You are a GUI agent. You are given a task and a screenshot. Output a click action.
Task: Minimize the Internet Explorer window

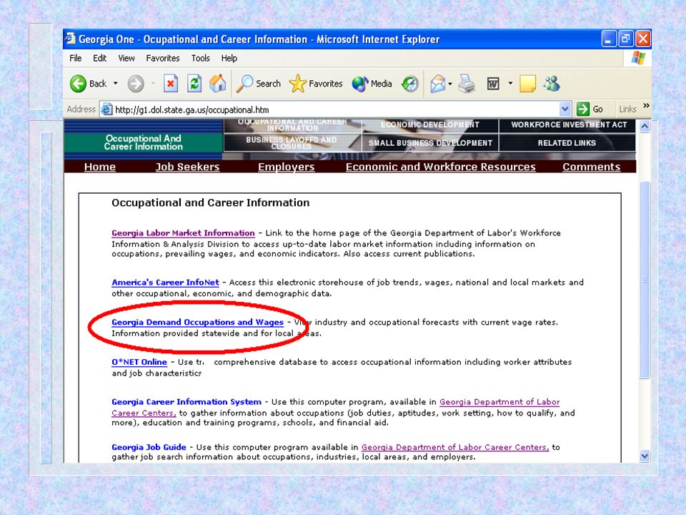coord(609,39)
